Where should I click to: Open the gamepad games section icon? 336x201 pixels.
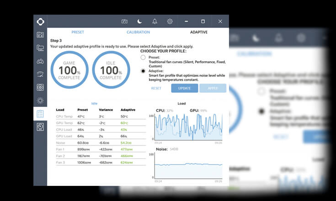[x=40, y=62]
